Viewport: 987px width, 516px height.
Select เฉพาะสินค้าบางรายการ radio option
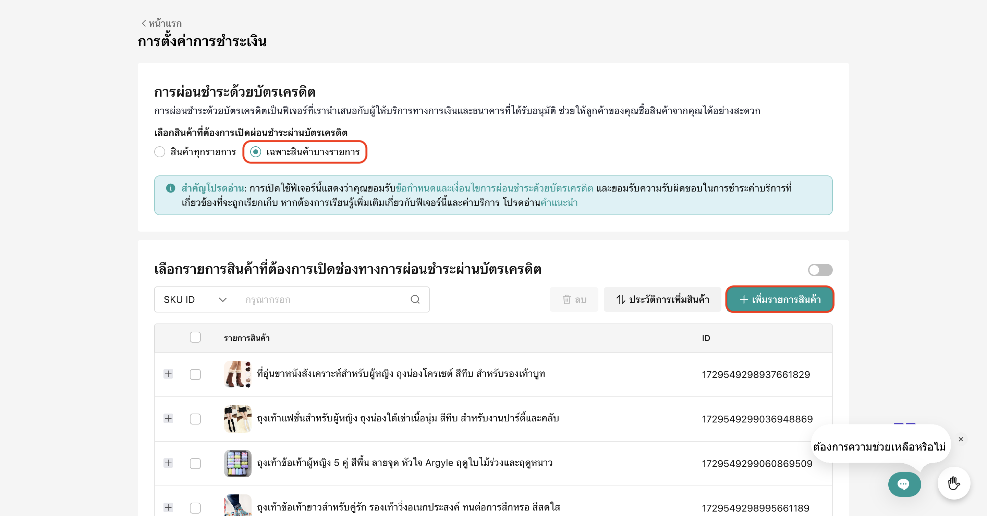[256, 152]
